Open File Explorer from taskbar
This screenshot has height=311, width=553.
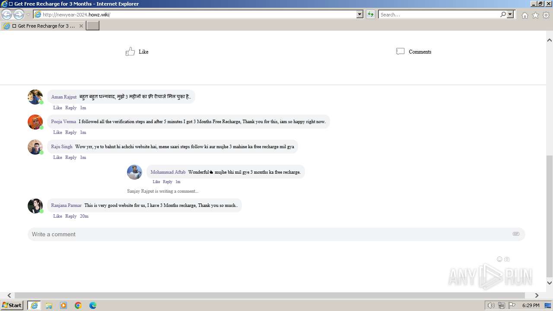(x=49, y=305)
